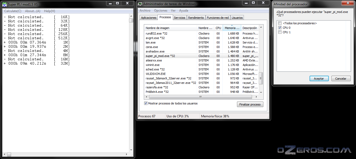This screenshot has height=159, width=356.
Task: Open the Ver menu in Task Manager
Action: (x=173, y=11)
